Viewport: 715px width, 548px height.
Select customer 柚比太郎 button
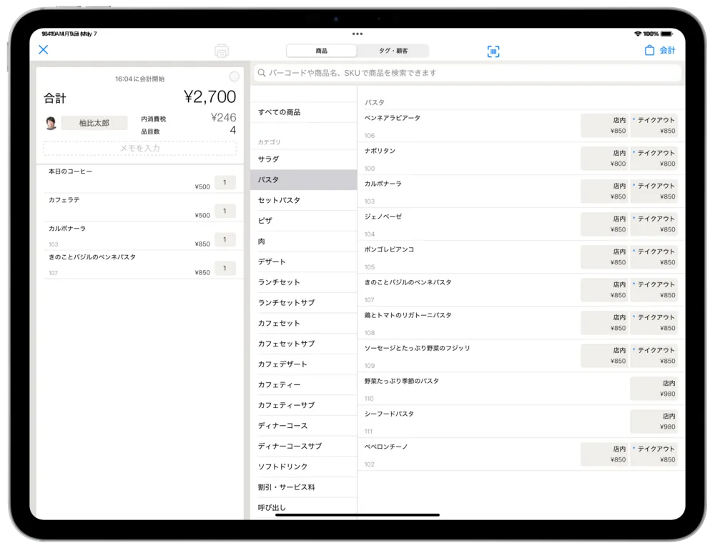pyautogui.click(x=94, y=123)
